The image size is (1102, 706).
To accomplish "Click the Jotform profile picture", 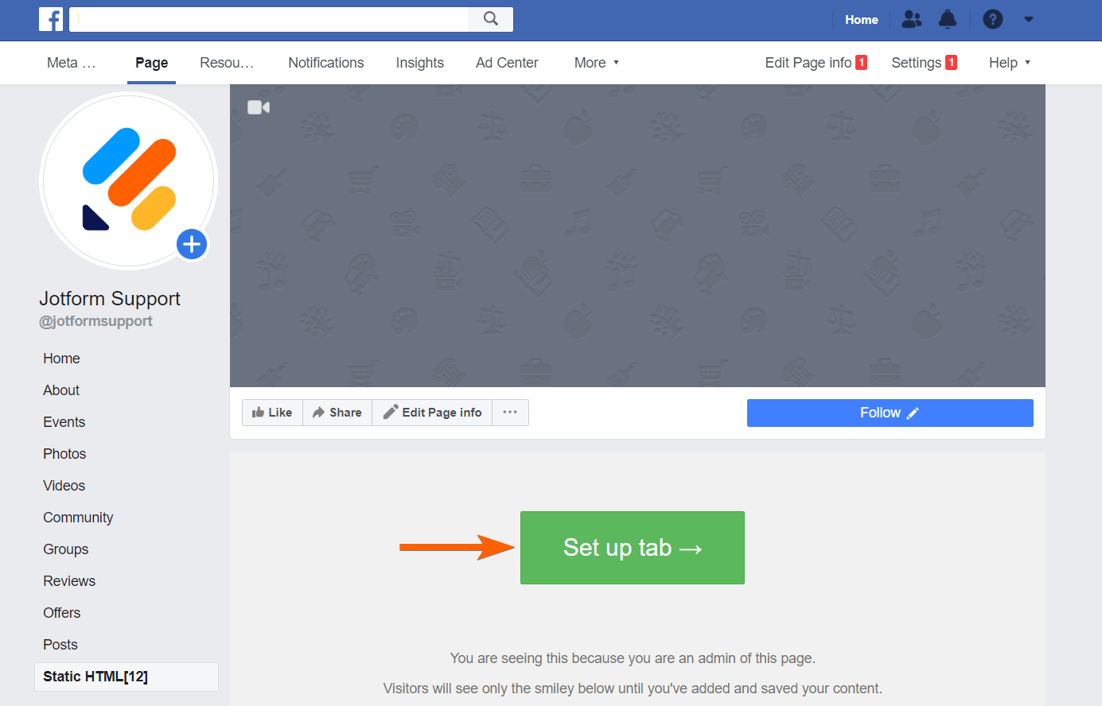I will (x=129, y=181).
